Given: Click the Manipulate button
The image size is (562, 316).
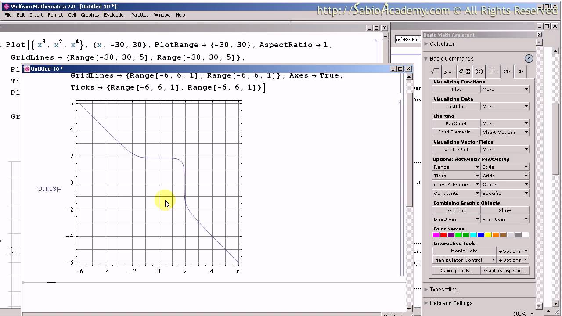Looking at the screenshot, I should point(464,251).
